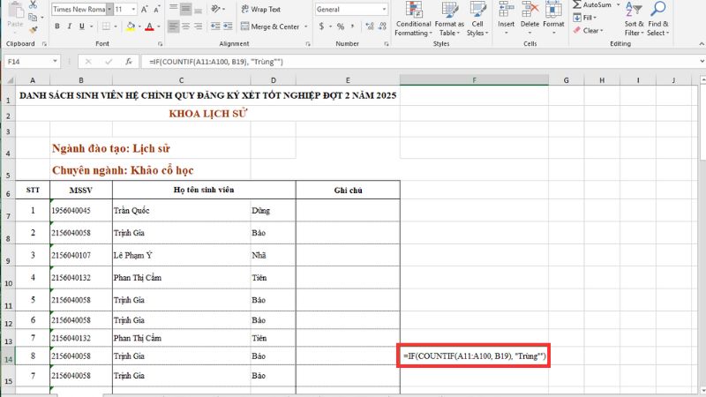Open the font name dropdown
Screen dimensions: 706x397
click(x=108, y=9)
